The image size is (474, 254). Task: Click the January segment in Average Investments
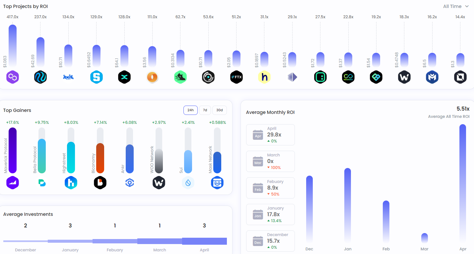click(70, 241)
